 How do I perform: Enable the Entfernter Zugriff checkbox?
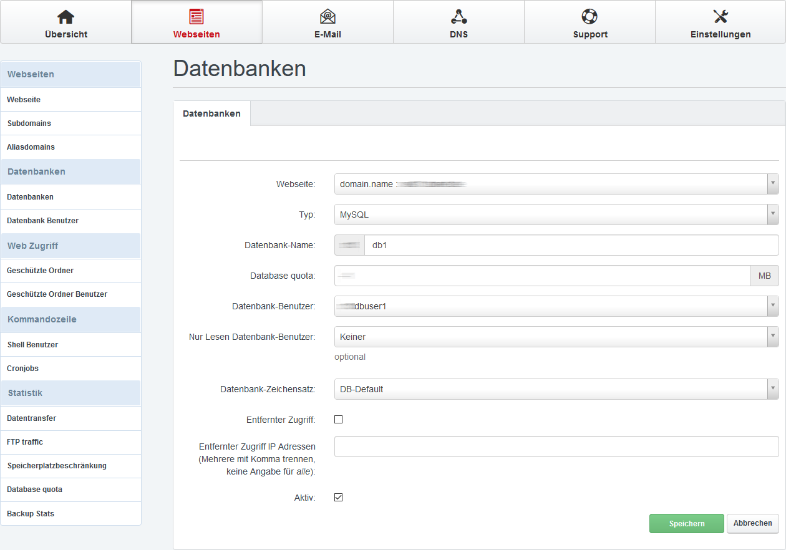click(x=339, y=420)
